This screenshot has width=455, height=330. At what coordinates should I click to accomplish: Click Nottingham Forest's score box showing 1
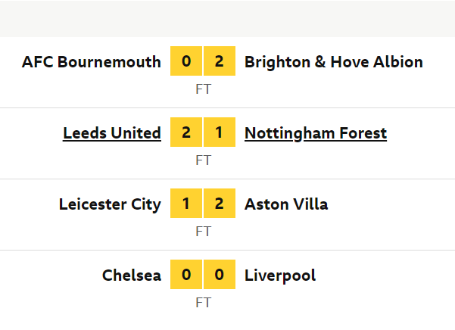point(220,132)
